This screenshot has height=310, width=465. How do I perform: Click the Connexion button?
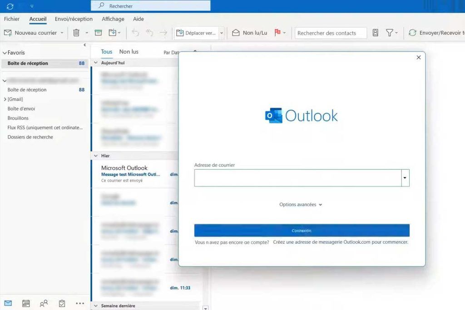click(302, 230)
